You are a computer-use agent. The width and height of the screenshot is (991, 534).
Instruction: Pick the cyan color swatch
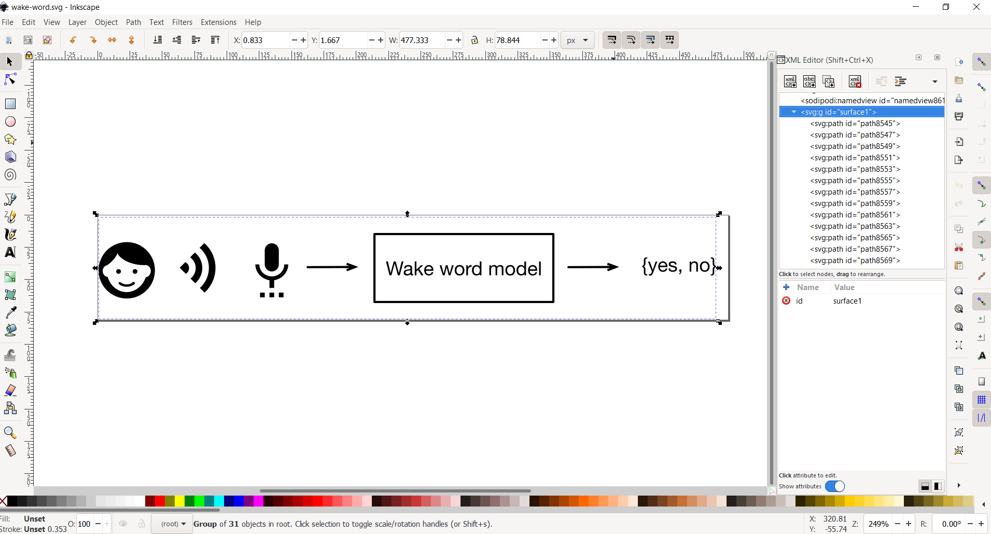point(219,501)
